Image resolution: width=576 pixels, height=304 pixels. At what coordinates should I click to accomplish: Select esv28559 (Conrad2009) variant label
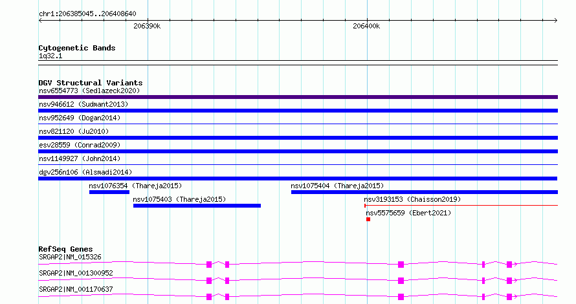click(x=80, y=145)
